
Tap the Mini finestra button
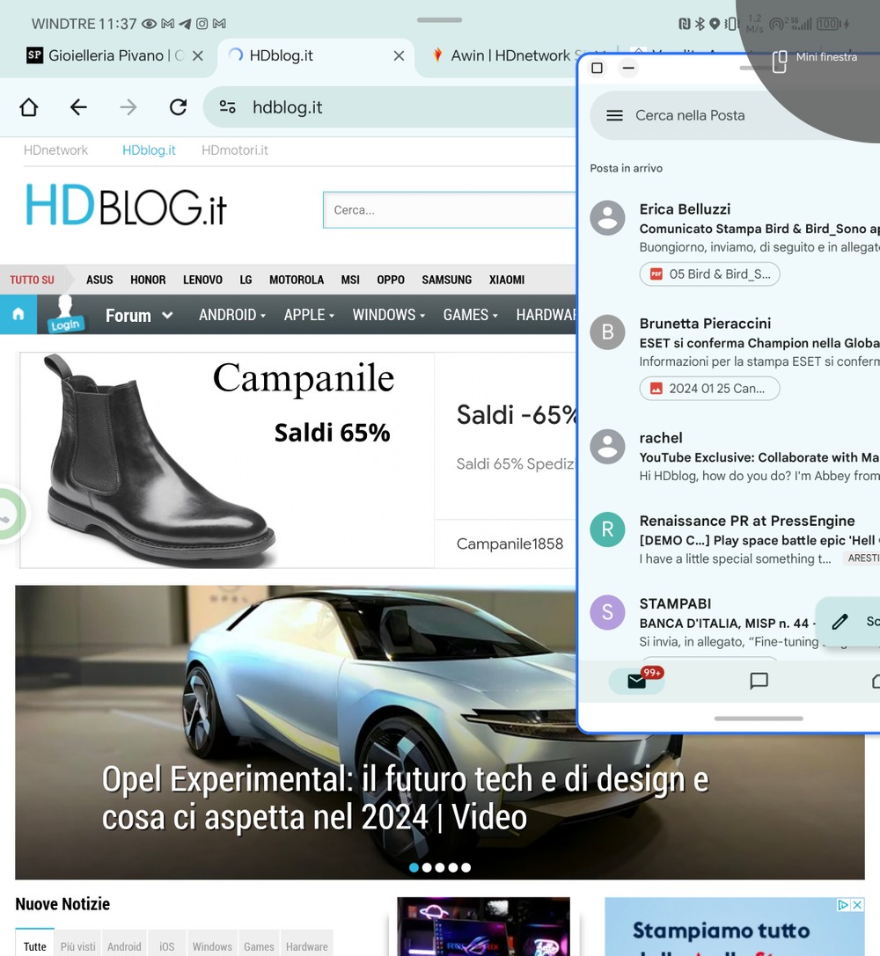point(815,61)
